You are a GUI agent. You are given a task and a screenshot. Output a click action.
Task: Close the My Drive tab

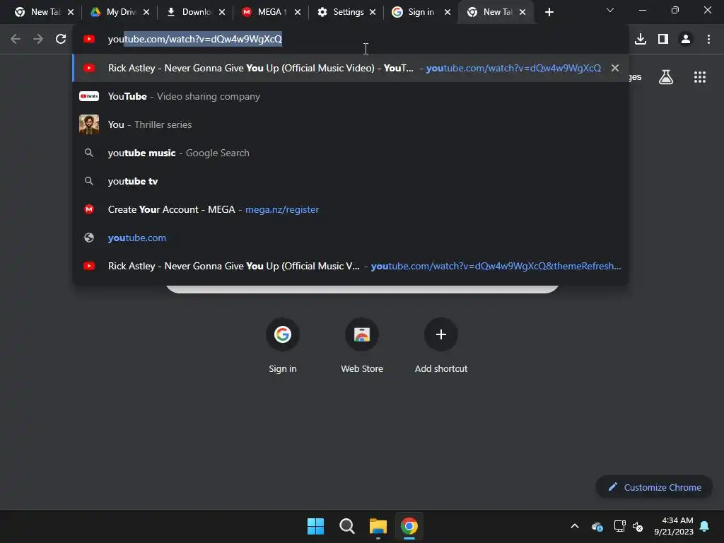pos(146,13)
